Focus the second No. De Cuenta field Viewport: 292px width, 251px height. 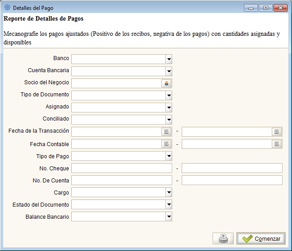pyautogui.click(x=232, y=180)
